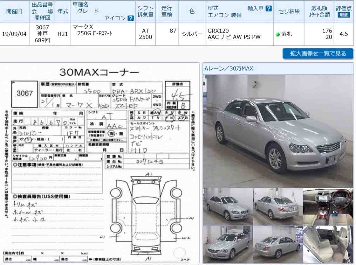
Task: Click the equipment text AAC ナビ AW PS PW
Action: [234, 37]
